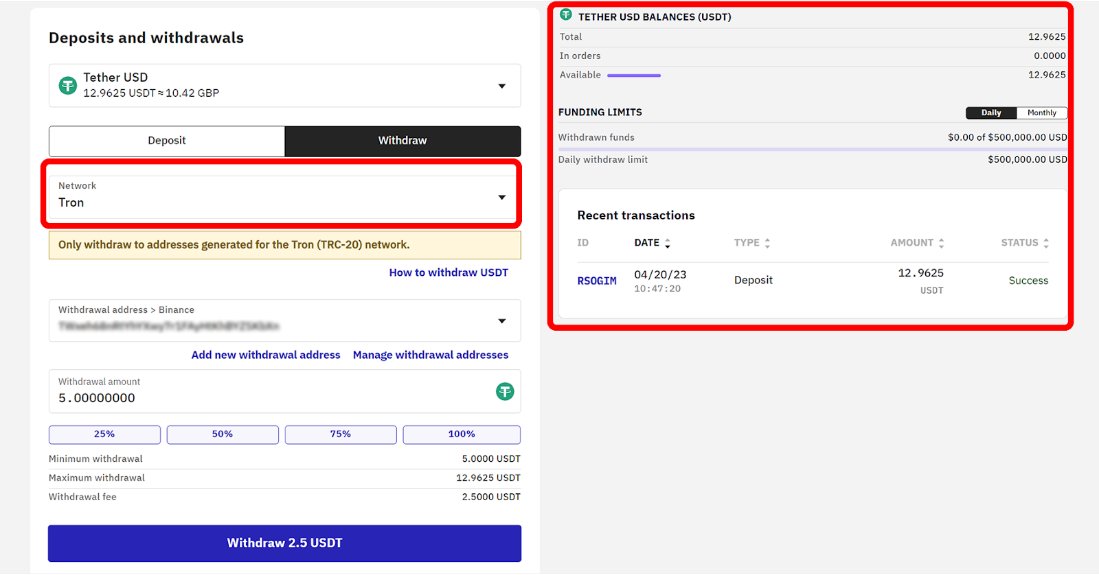The height and width of the screenshot is (575, 1099).
Task: Click the Available balance value 12.9625
Action: (x=1047, y=75)
